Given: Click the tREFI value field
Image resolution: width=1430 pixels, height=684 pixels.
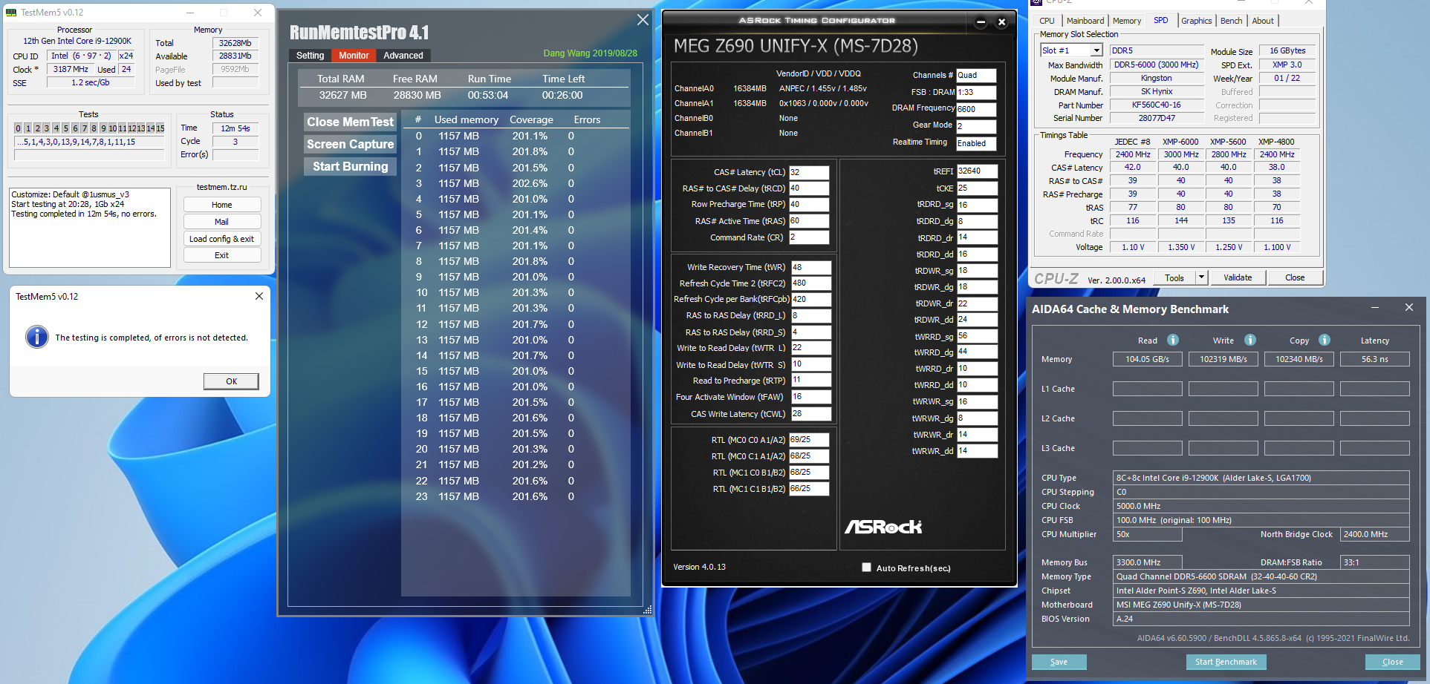Looking at the screenshot, I should pos(977,171).
